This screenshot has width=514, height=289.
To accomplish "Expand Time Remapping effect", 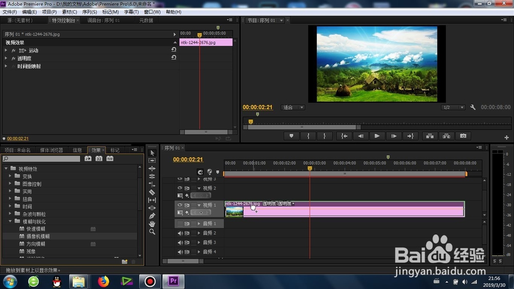I will point(6,66).
